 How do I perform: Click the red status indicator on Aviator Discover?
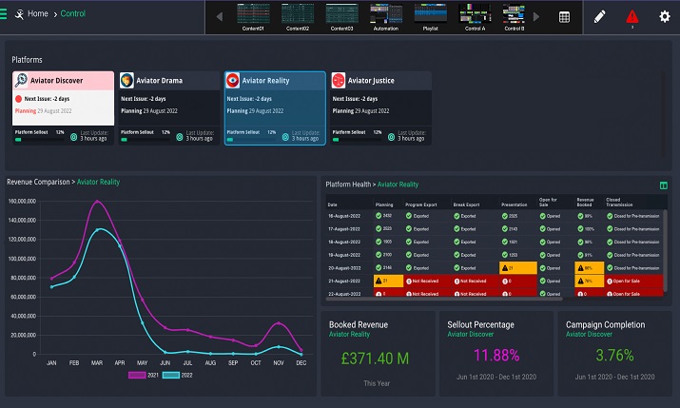coord(19,99)
